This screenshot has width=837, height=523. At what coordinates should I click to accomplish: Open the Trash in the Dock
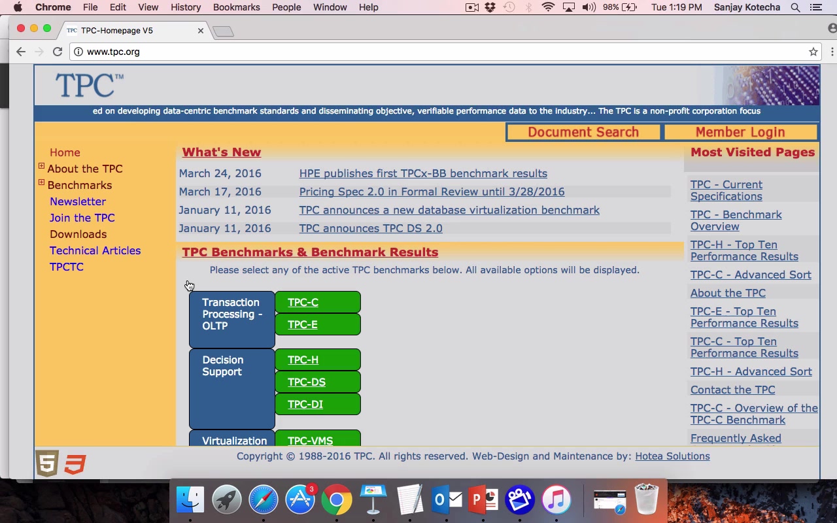(647, 500)
